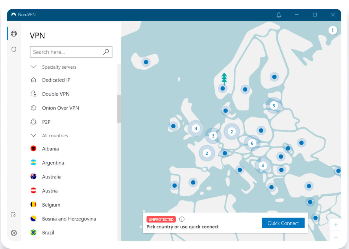
Task: Click the Norway server dot by tree
Action: 222,88
